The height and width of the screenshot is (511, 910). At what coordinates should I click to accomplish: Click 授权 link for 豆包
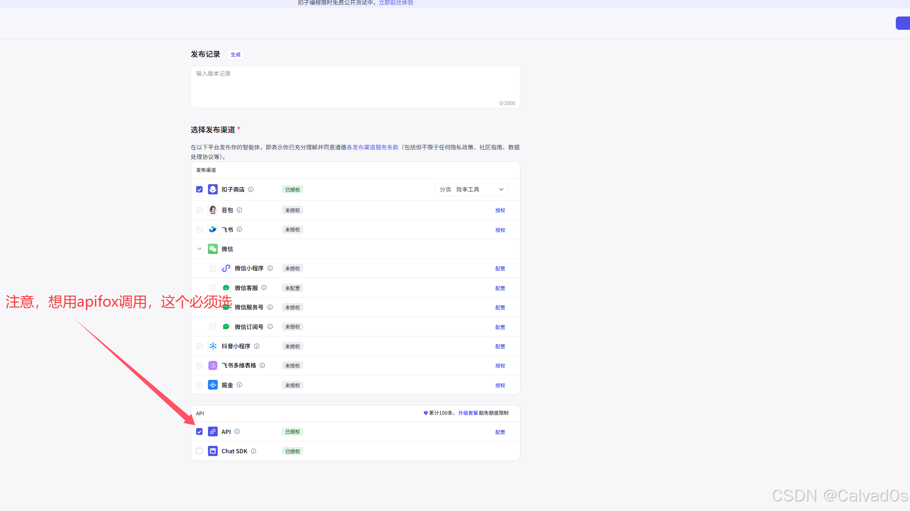click(500, 210)
